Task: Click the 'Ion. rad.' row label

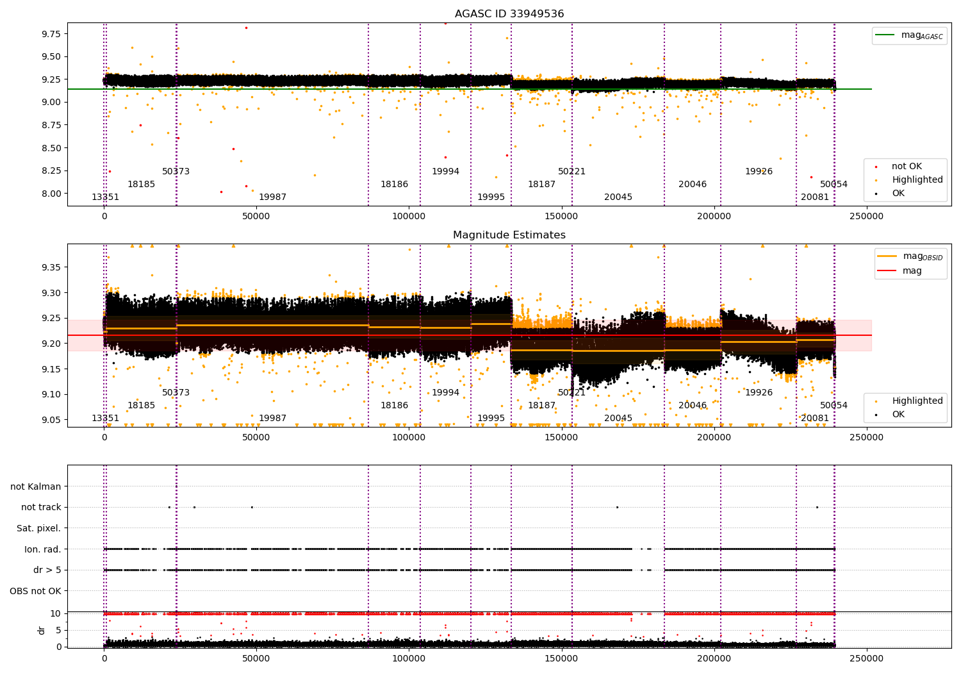Action: (43, 549)
